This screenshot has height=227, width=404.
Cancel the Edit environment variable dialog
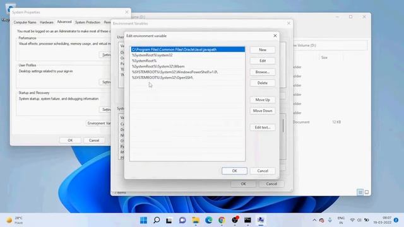(263, 171)
